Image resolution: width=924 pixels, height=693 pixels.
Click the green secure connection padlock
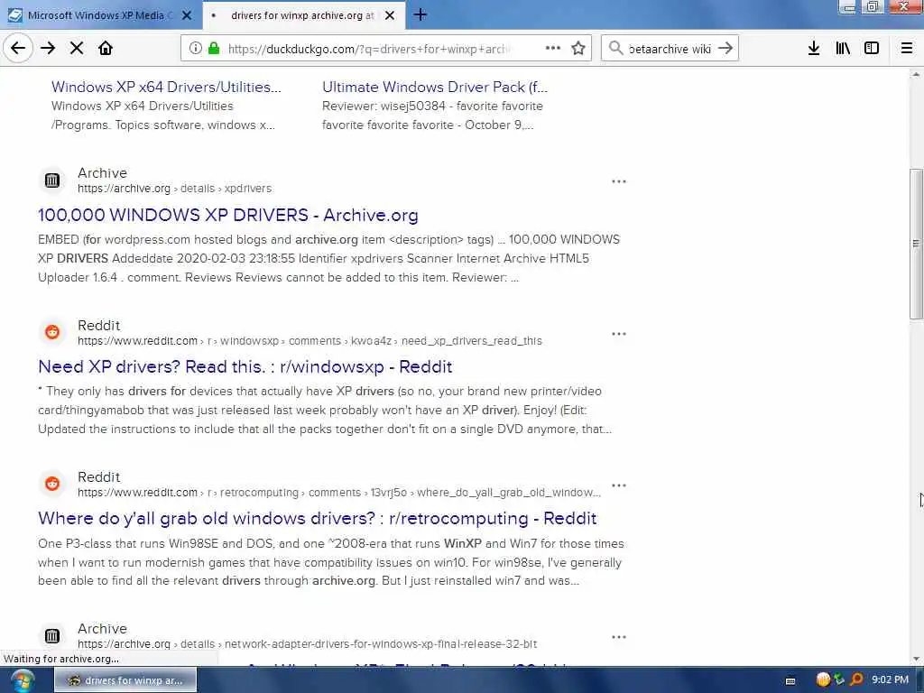(214, 49)
